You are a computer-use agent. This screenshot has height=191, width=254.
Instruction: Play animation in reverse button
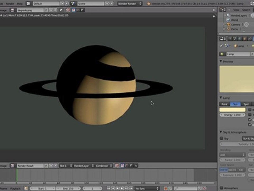pos(117,188)
